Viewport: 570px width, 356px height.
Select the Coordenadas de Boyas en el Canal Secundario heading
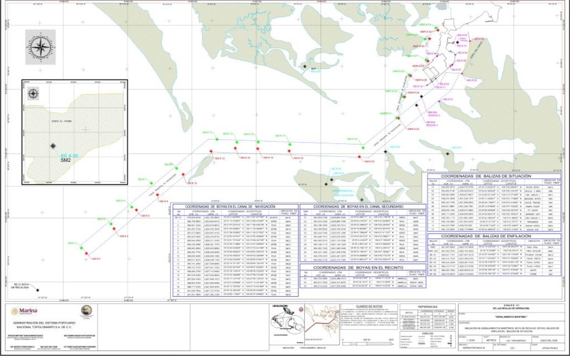pyautogui.click(x=352, y=205)
